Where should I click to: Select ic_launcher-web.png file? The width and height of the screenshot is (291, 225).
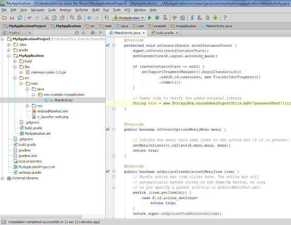[x=53, y=117]
